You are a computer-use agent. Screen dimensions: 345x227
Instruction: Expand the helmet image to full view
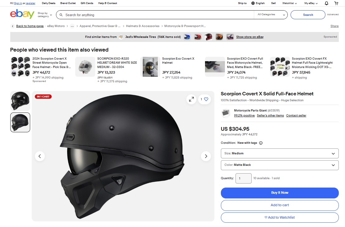[191, 99]
